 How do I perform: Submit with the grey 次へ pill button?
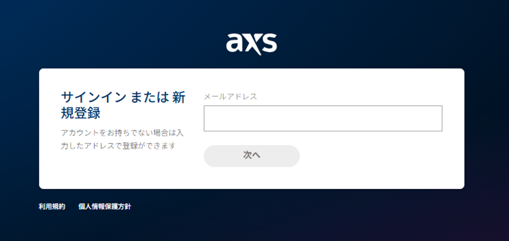pos(252,156)
